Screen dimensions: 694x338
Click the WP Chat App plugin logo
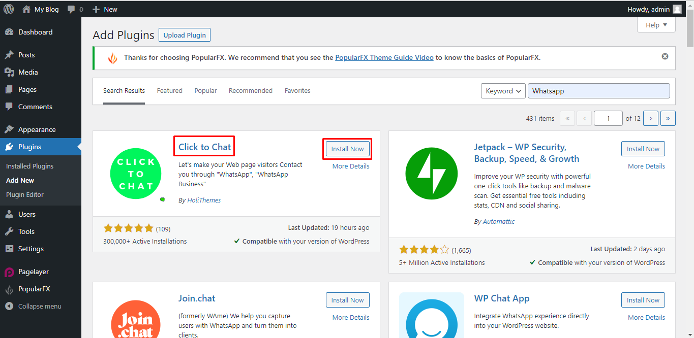click(432, 315)
